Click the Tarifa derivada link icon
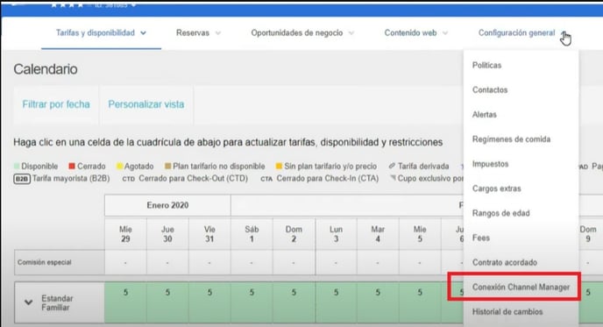This screenshot has width=603, height=327. [392, 166]
